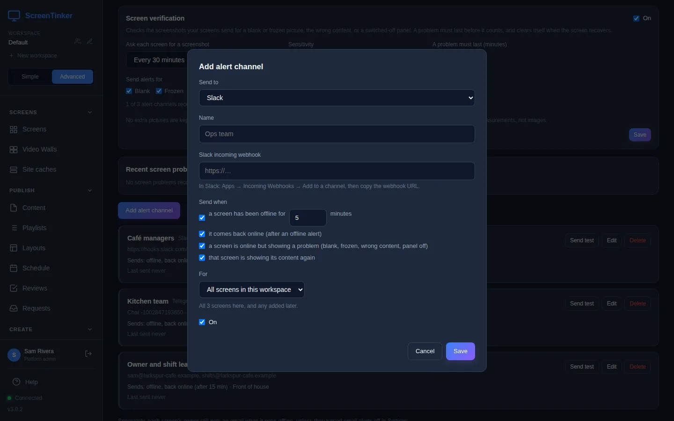Edit the Café managers channel
This screenshot has height=421, width=674.
[x=612, y=240]
